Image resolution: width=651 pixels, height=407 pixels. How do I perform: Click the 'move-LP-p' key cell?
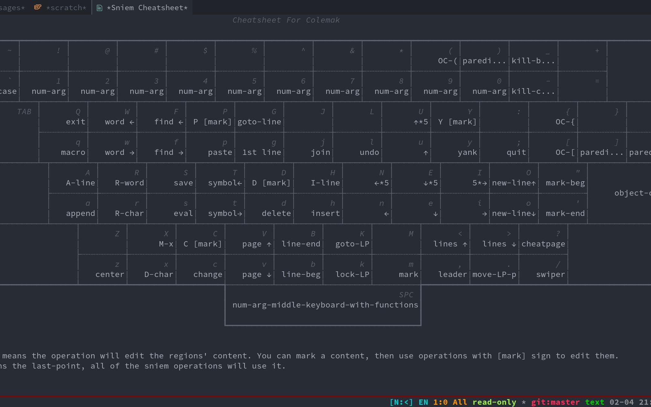tap(495, 269)
